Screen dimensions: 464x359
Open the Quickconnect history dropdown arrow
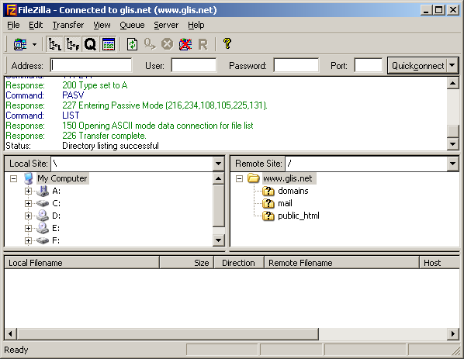coord(452,66)
